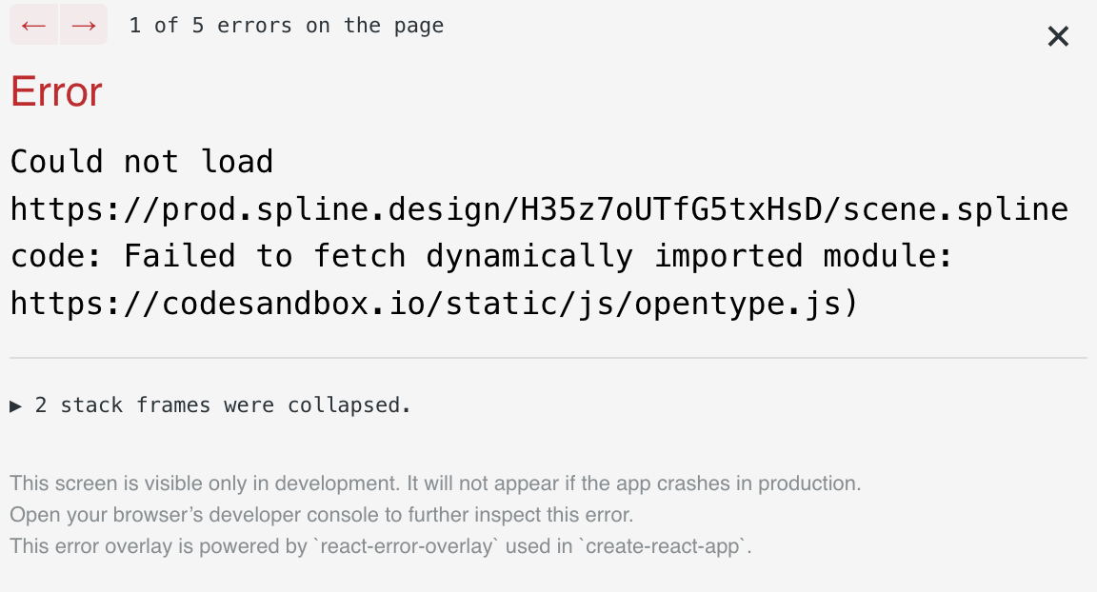
Task: Click the X icon to dismiss overlay
Action: click(1058, 36)
